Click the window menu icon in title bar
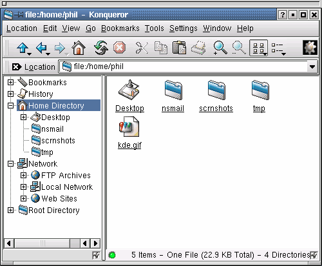Image resolution: width=322 pixels, height=266 pixels. (8, 15)
